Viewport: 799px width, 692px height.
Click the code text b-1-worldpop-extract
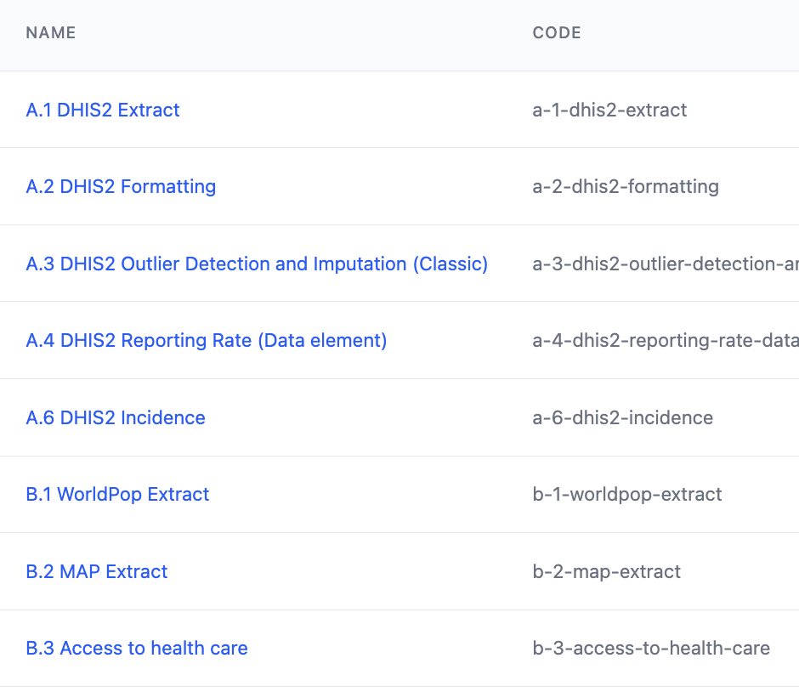627,495
